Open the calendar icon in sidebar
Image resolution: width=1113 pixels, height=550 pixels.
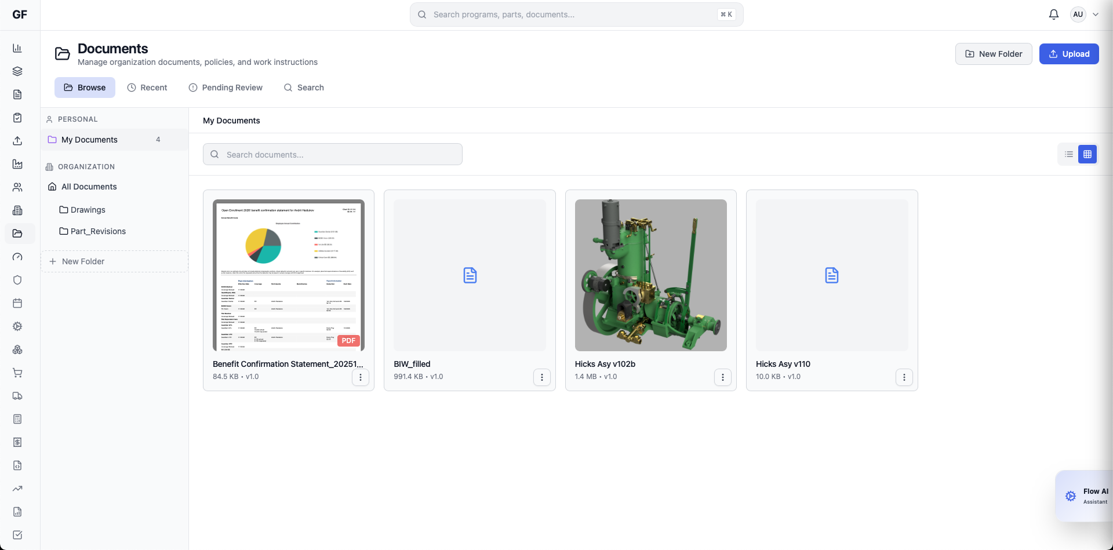click(17, 303)
